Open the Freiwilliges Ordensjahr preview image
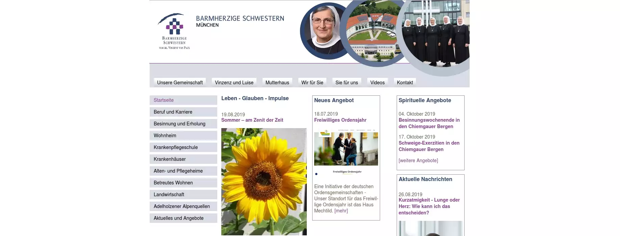This screenshot has height=236, width=620. 346,148
